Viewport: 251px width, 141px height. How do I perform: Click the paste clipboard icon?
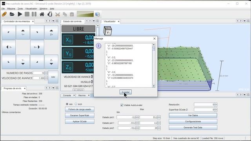[x=72, y=14]
